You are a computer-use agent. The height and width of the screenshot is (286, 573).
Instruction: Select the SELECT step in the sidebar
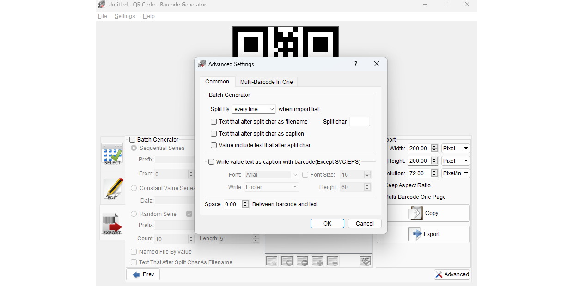pyautogui.click(x=112, y=152)
